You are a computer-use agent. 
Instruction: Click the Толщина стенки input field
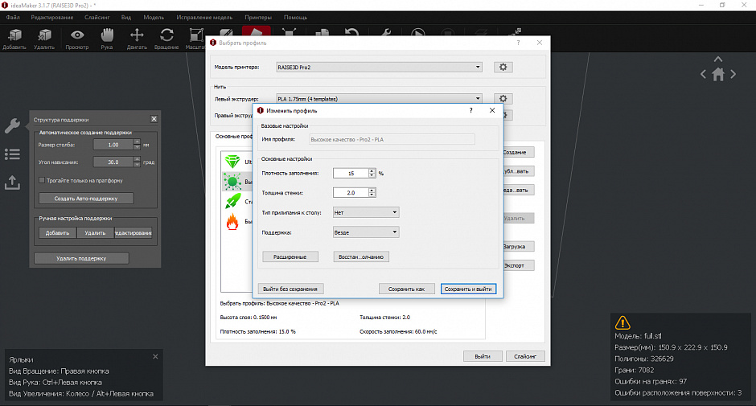[x=351, y=192]
